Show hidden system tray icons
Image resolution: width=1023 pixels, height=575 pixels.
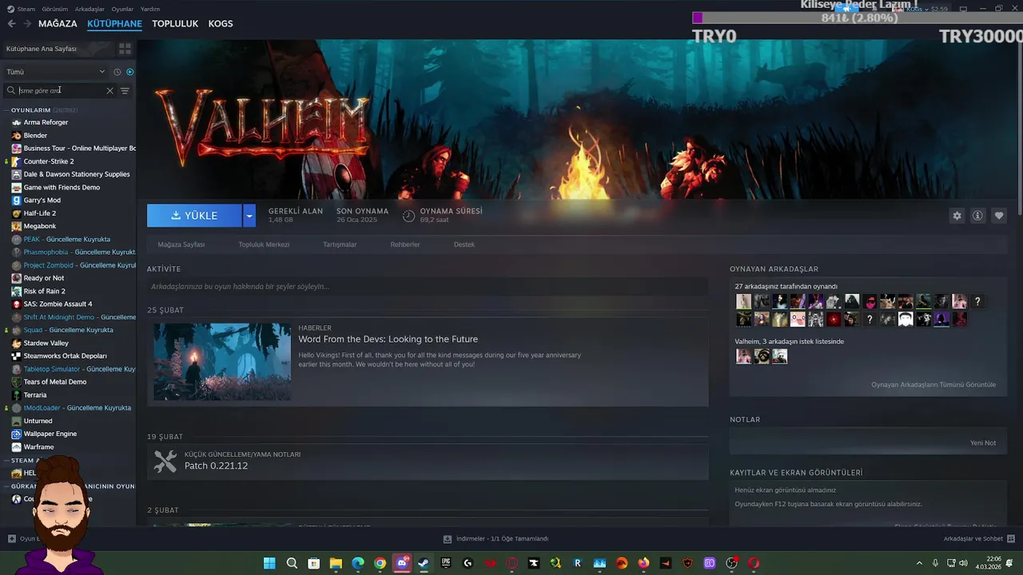[x=919, y=562]
